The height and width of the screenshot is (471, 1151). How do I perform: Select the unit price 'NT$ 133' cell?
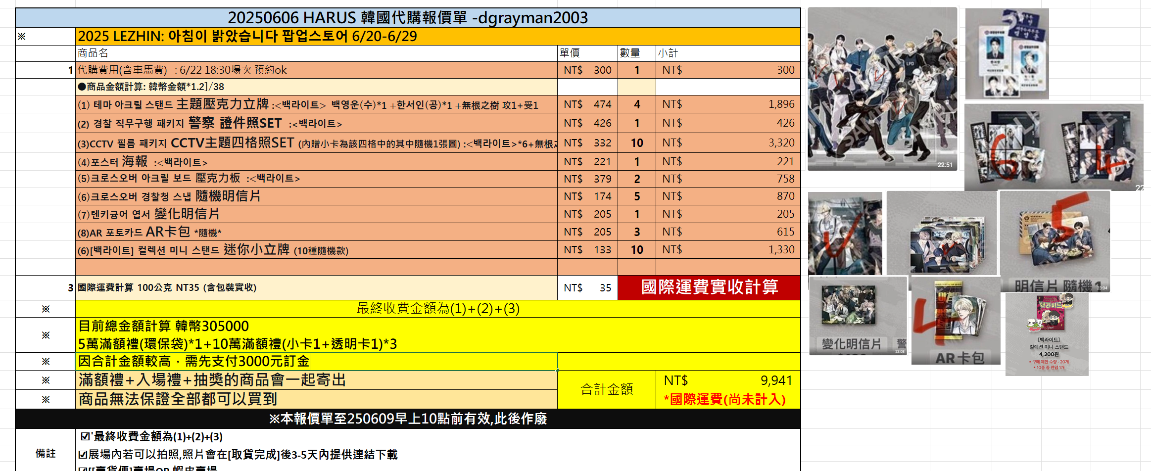point(587,249)
